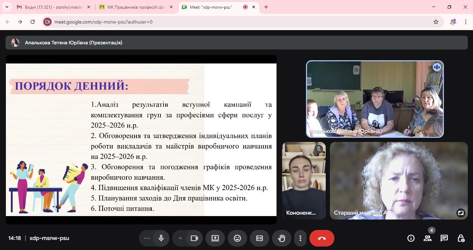
Task: Open the meeting details info panel
Action: [411, 238]
